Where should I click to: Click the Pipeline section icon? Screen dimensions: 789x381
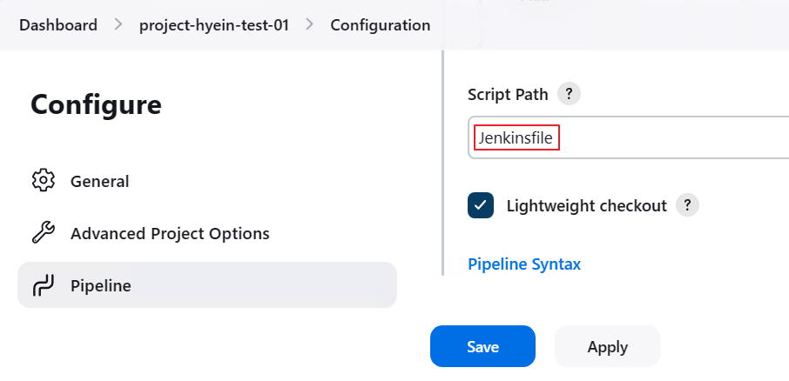[43, 285]
